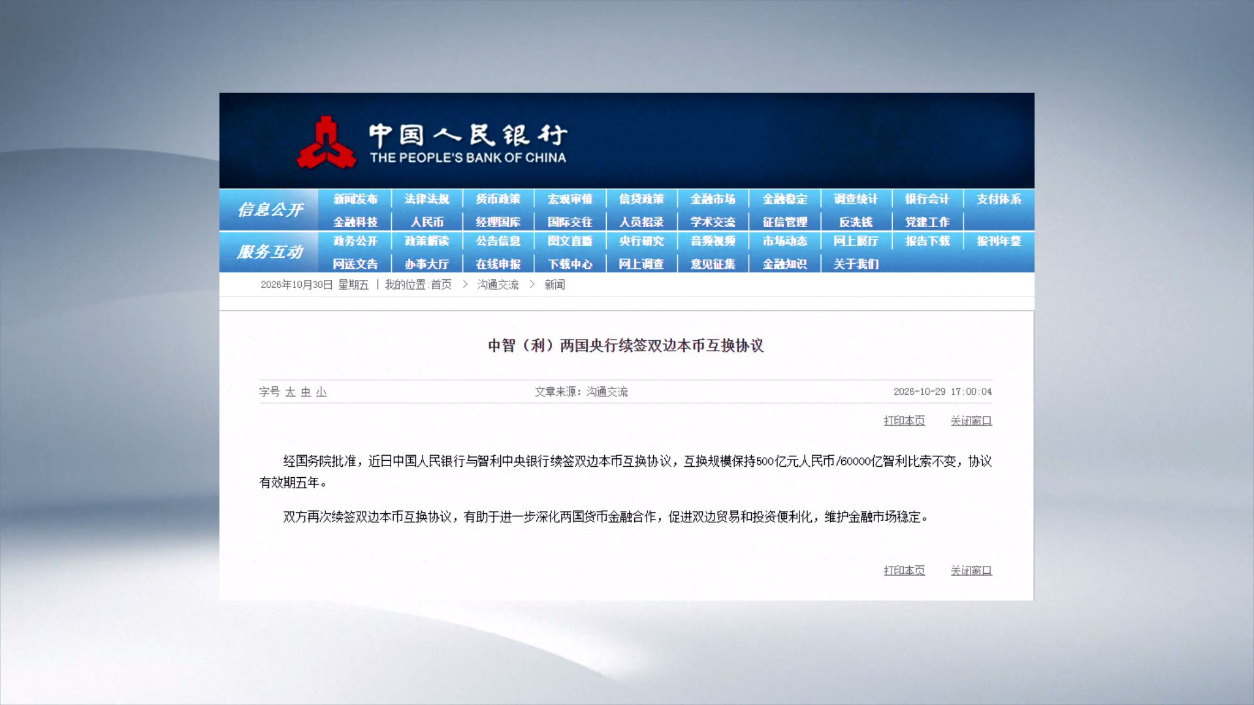The width and height of the screenshot is (1254, 705).
Task: Select 金融科技 menu item
Action: pyautogui.click(x=355, y=222)
